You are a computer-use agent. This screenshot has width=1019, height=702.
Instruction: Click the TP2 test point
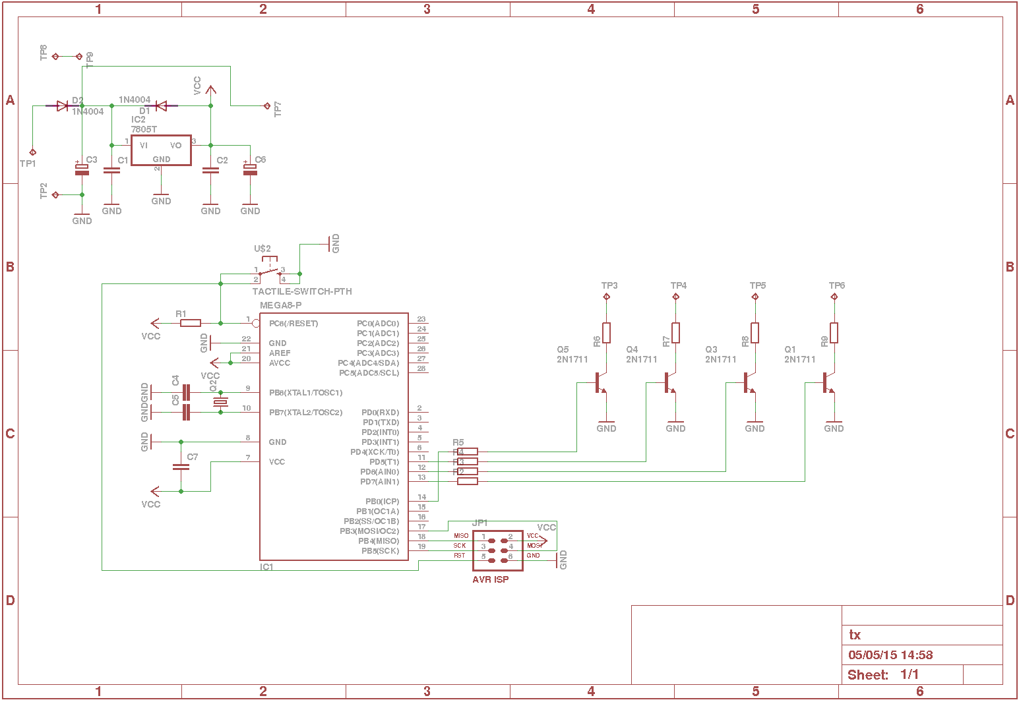click(55, 194)
